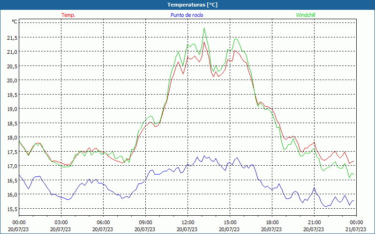Click the 18,5 y-axis value

point(12,123)
